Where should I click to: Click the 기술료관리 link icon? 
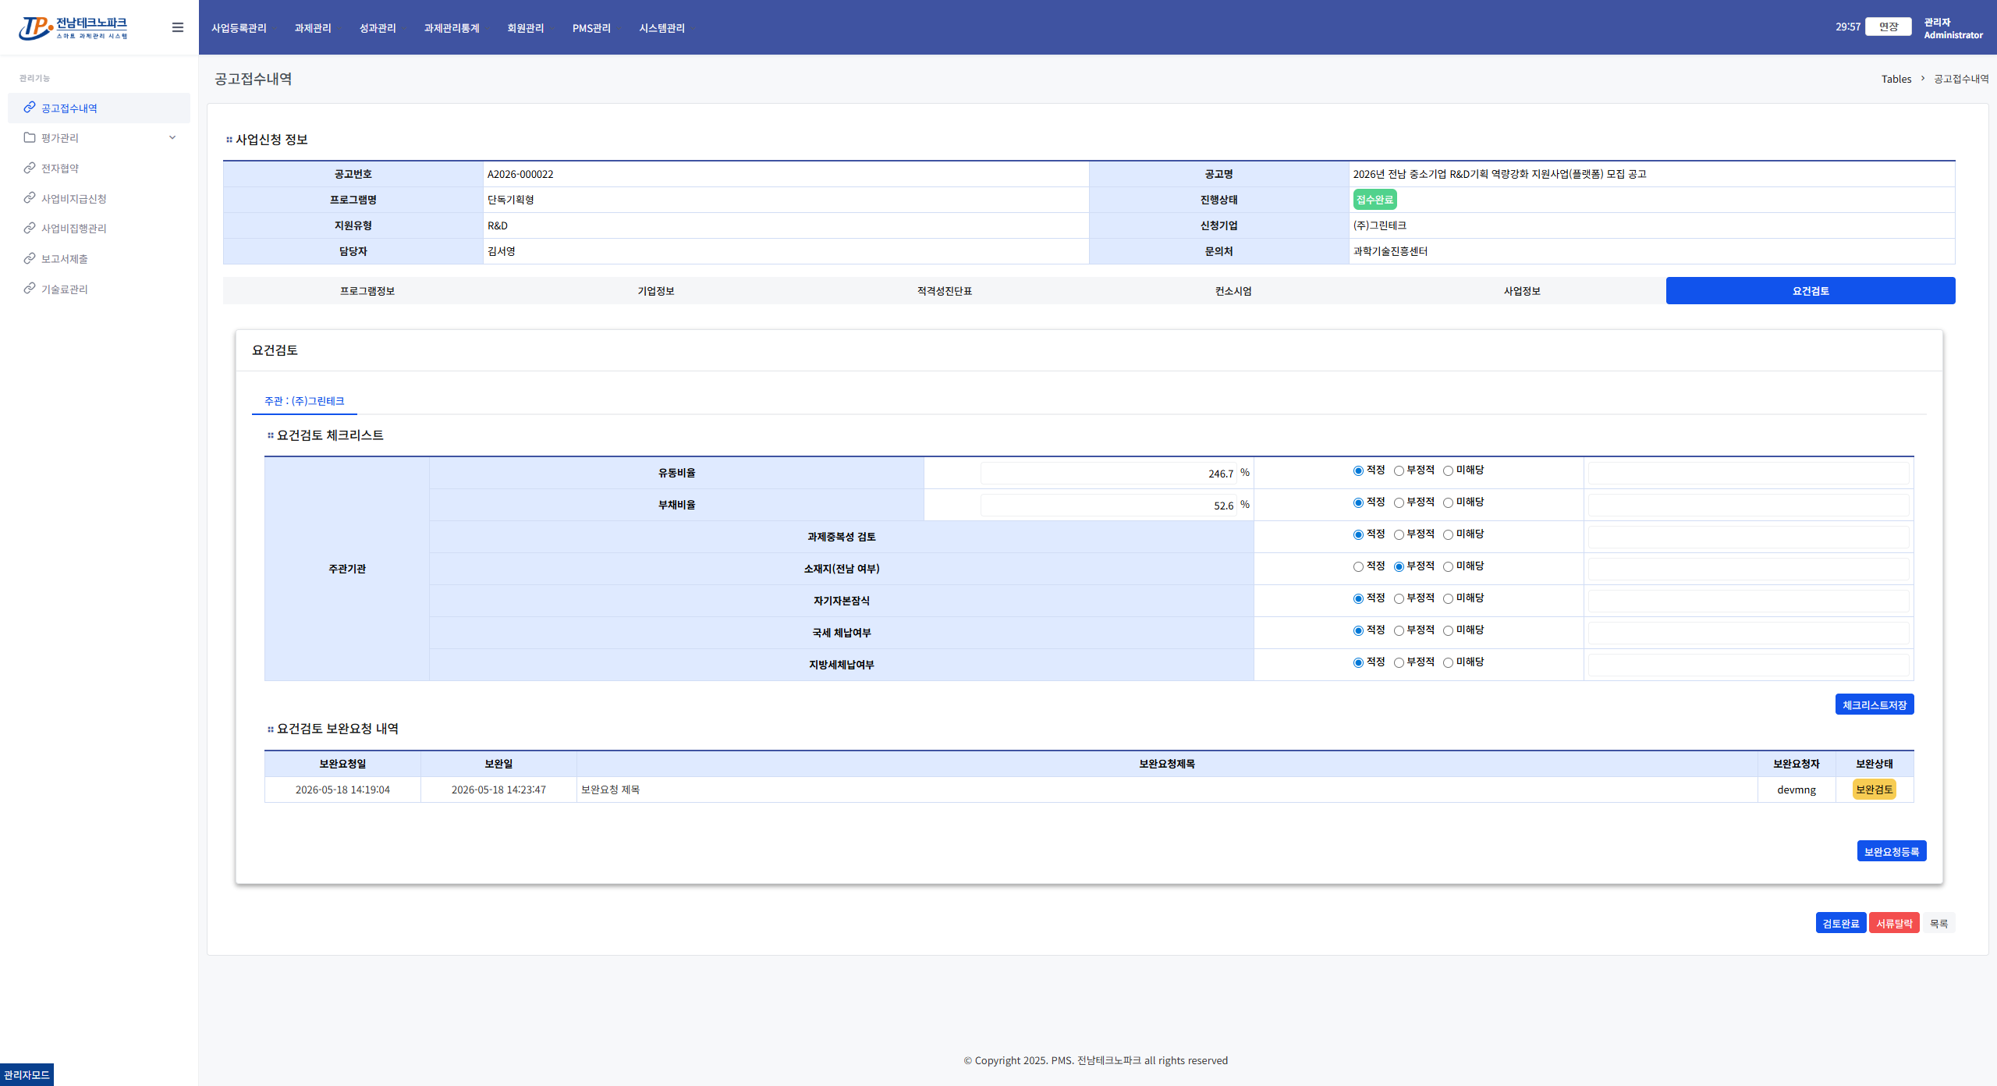[30, 288]
